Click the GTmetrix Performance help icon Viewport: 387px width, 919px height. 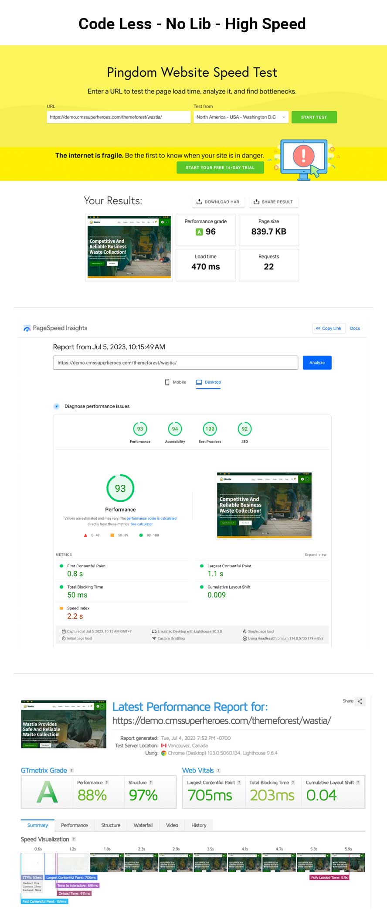pyautogui.click(x=107, y=783)
